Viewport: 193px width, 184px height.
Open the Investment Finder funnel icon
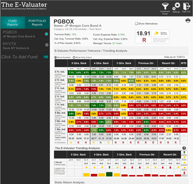pyautogui.click(x=165, y=6)
